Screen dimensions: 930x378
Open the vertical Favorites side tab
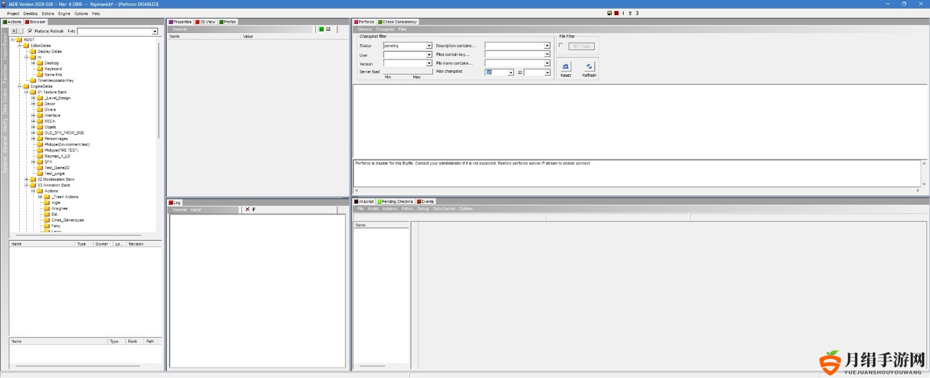5,73
